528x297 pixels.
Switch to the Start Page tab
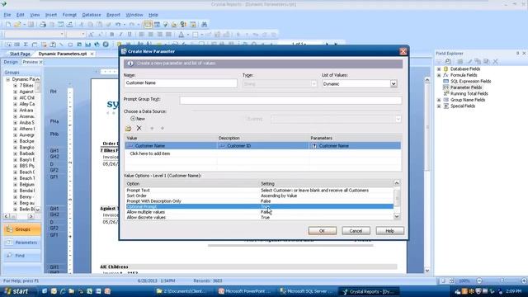pyautogui.click(x=20, y=54)
